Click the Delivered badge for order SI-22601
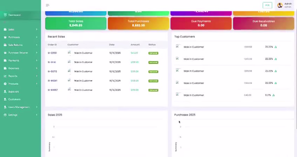297x157 pixels. click(x=153, y=53)
